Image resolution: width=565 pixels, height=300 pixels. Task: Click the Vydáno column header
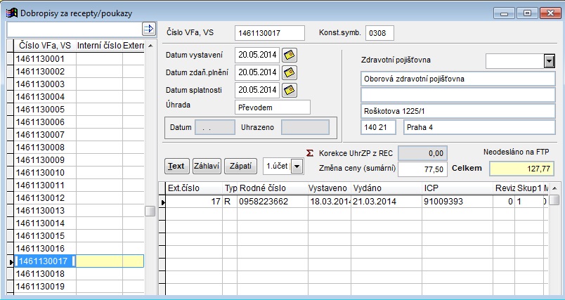[387, 188]
